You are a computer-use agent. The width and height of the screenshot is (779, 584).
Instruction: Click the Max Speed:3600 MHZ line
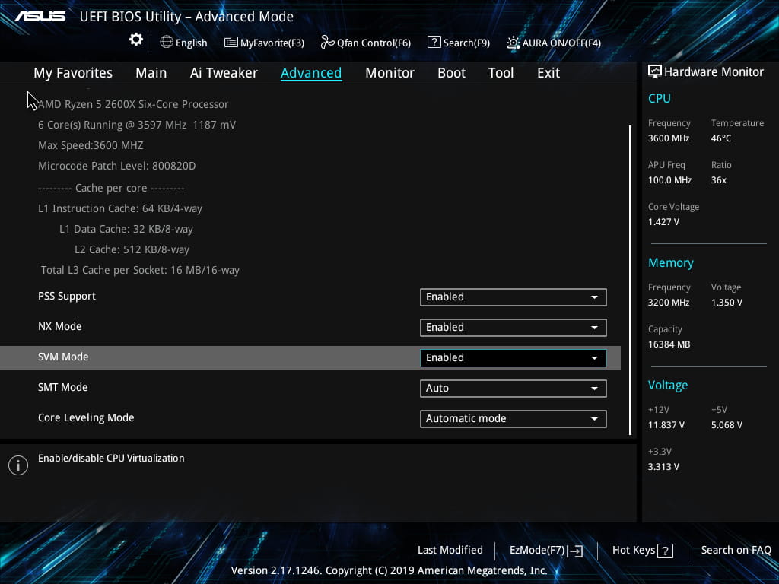pos(91,145)
